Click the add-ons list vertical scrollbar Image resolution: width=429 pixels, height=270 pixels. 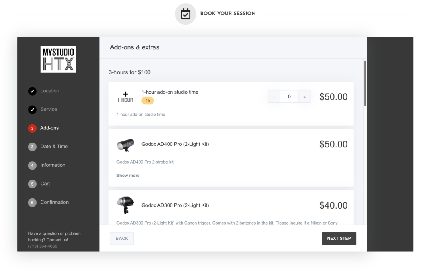coord(365,84)
